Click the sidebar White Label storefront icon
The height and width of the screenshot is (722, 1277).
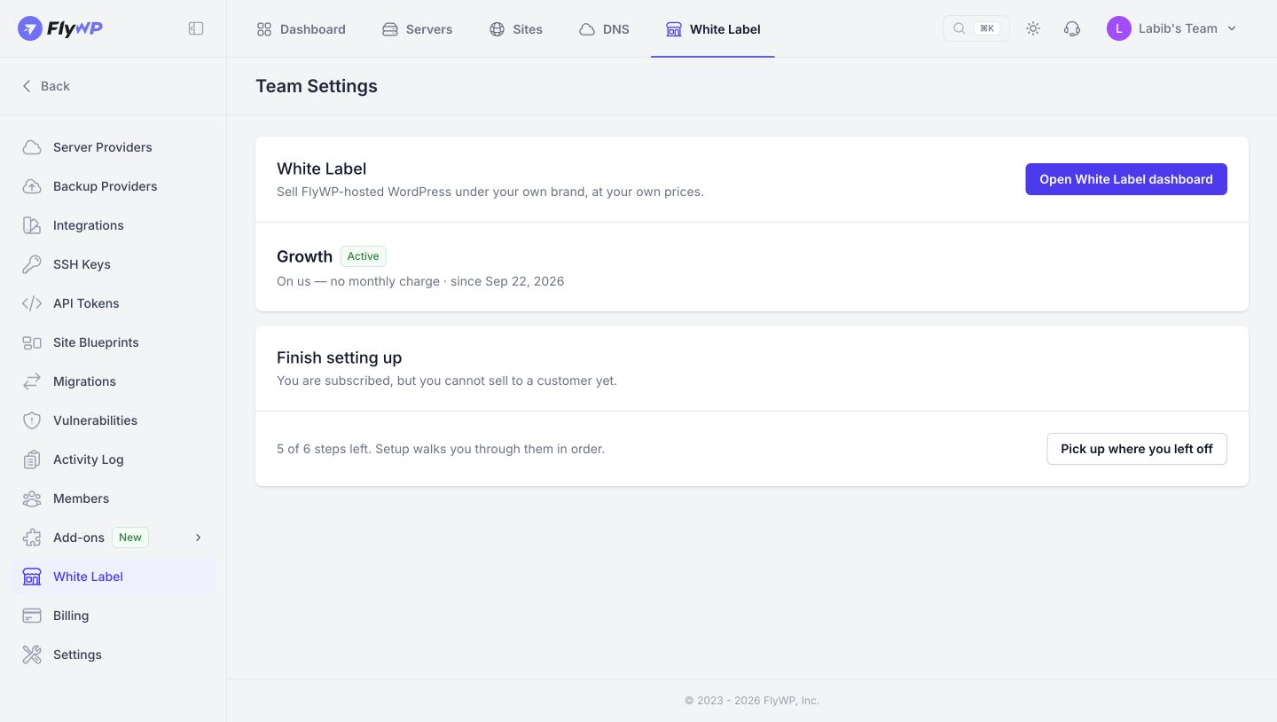(x=32, y=577)
